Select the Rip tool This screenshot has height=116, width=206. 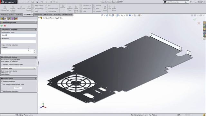tap(109, 7)
